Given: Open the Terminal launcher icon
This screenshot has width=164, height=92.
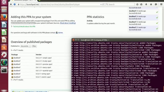Looking at the screenshot, I should pos(4,70).
